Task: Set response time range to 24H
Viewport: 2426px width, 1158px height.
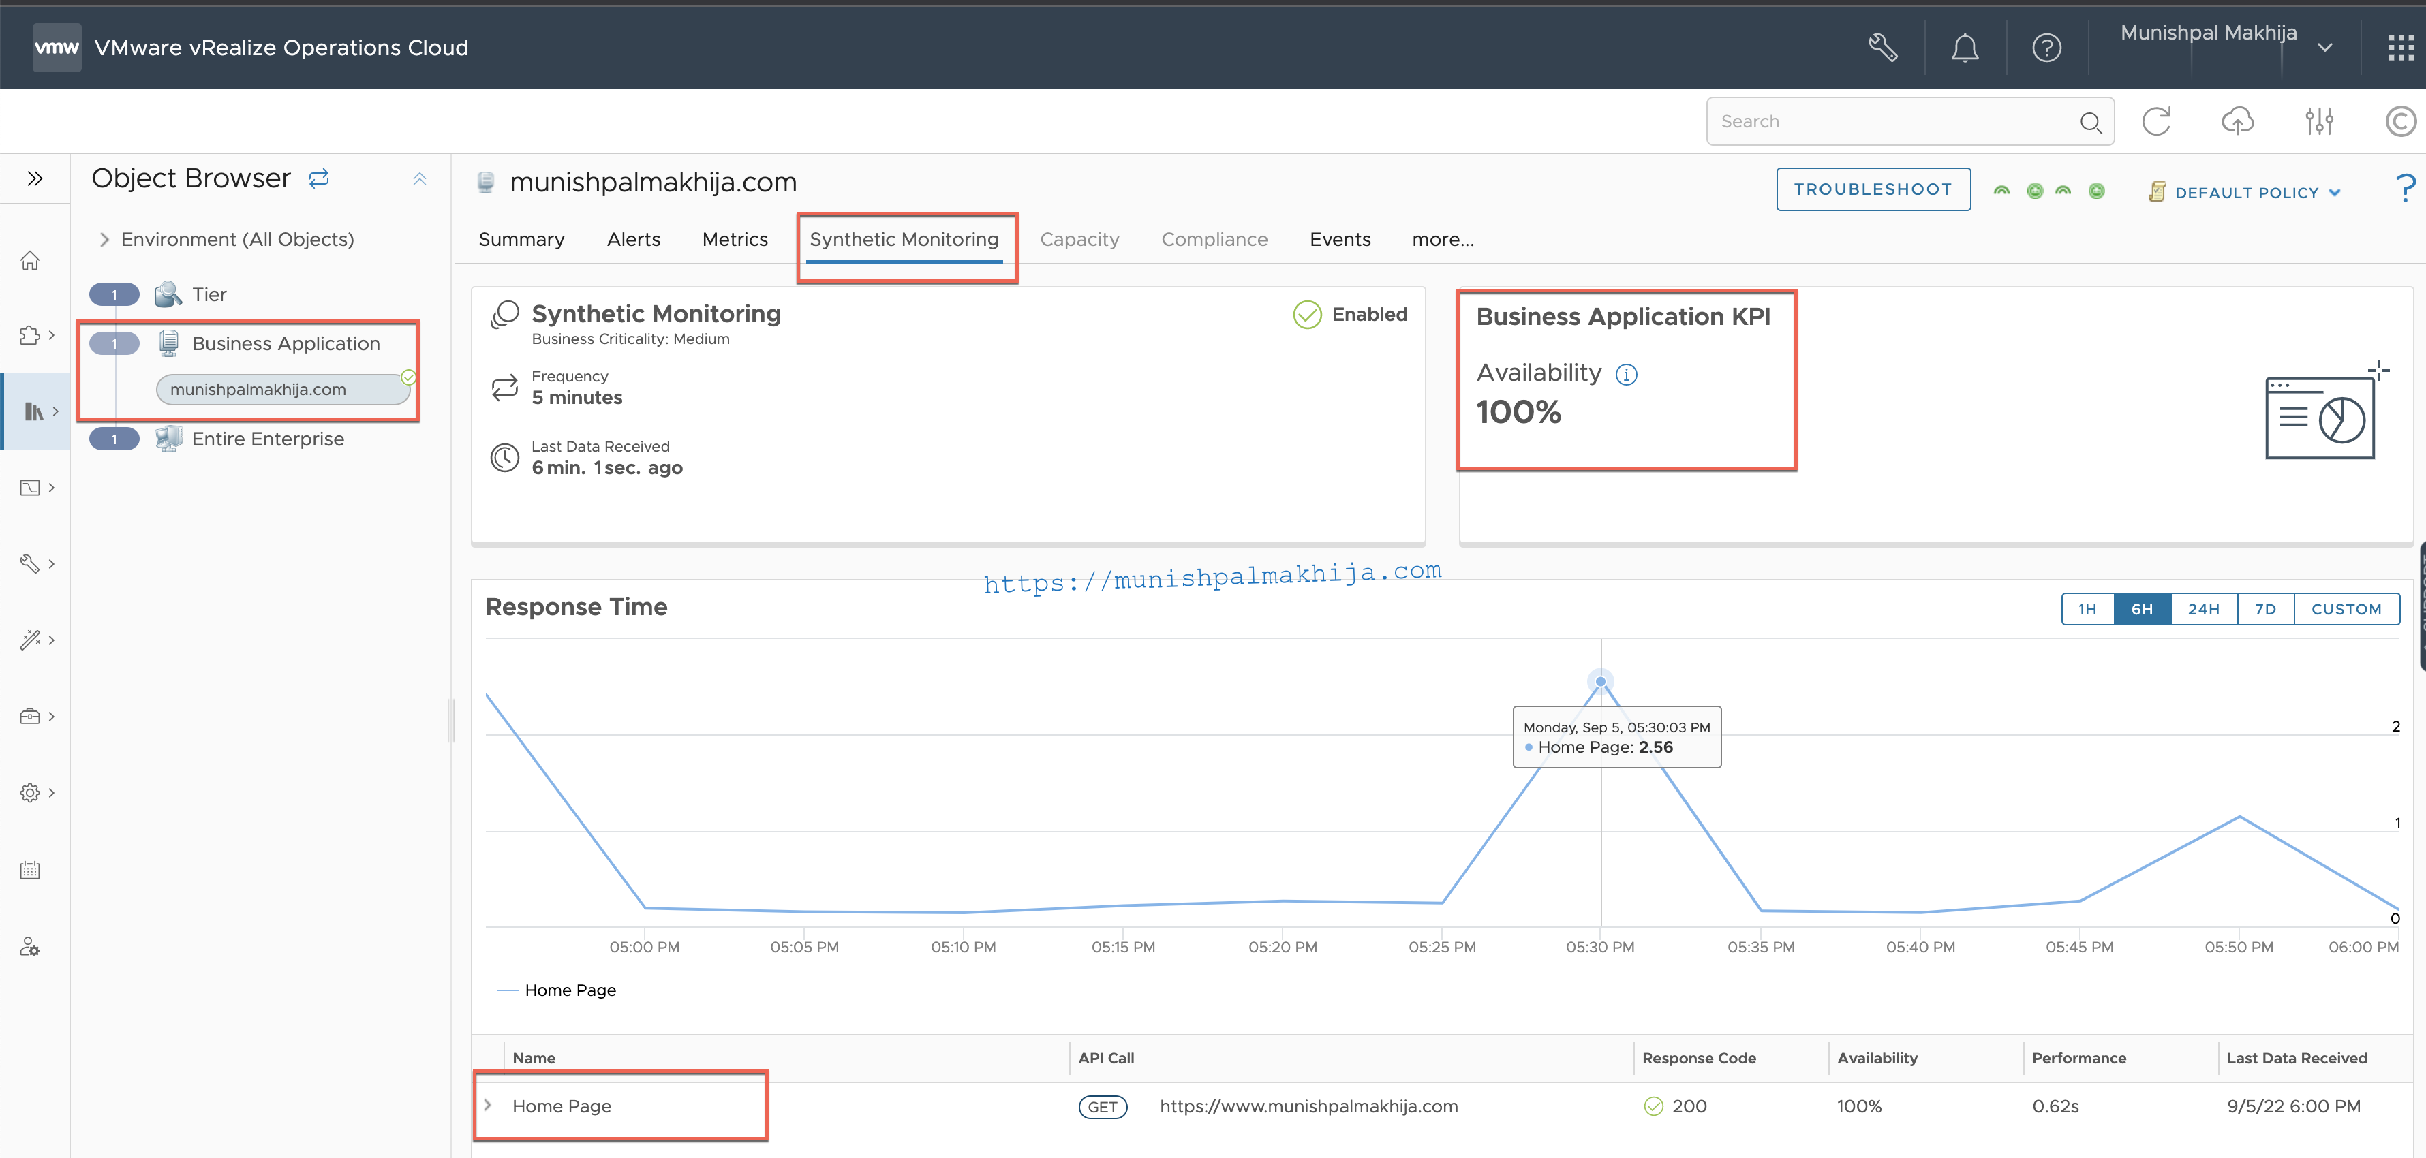Action: [x=2204, y=609]
